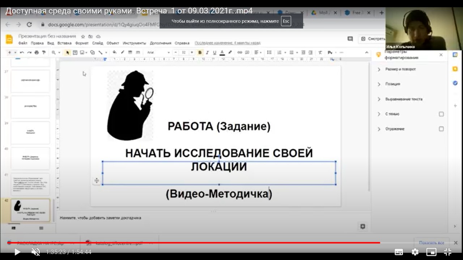Open comment history icon
Screen dimensions: 463x260
pos(350,39)
